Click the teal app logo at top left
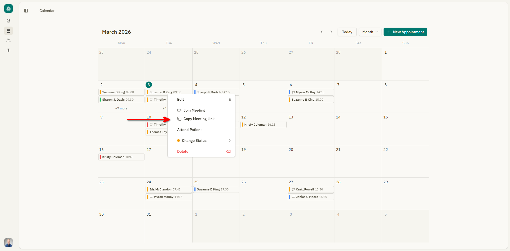 (8, 8)
